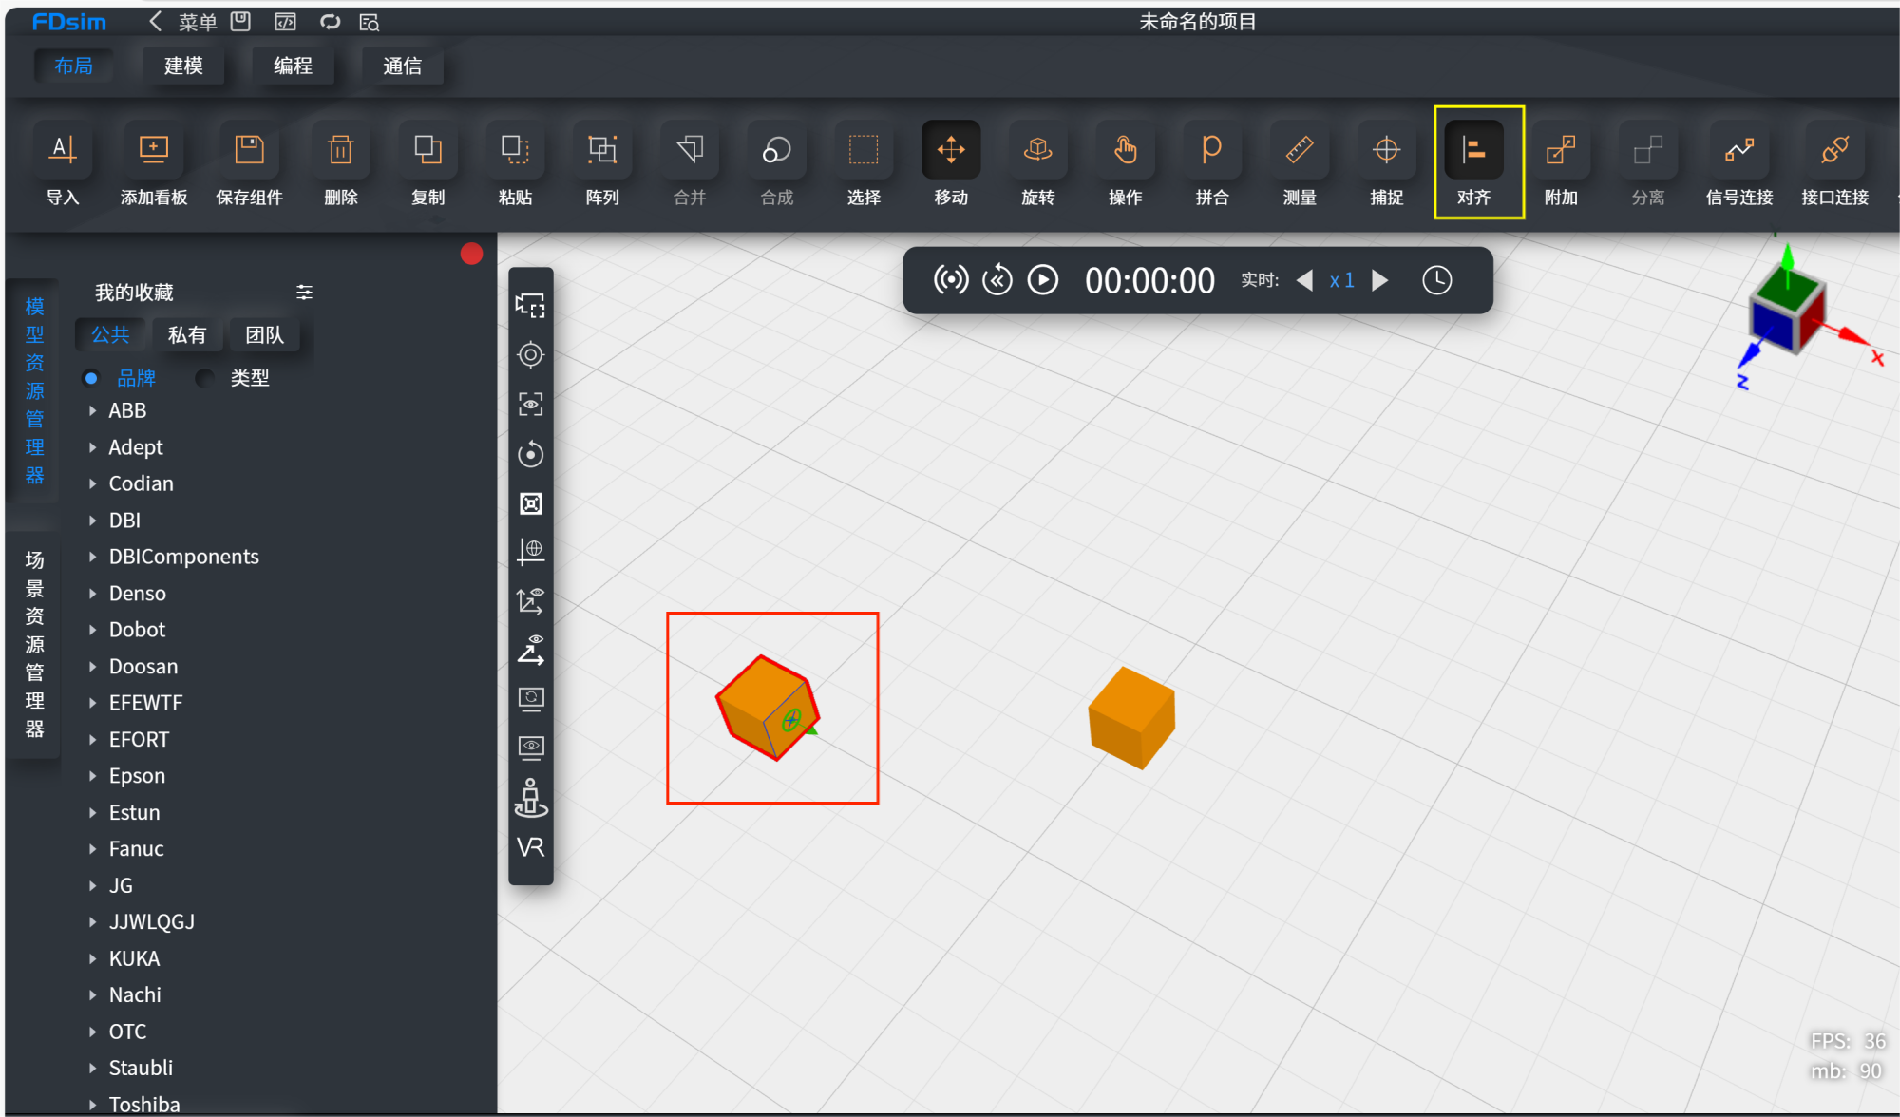The width and height of the screenshot is (1900, 1117).
Task: Click the 团队 team button
Action: point(264,334)
